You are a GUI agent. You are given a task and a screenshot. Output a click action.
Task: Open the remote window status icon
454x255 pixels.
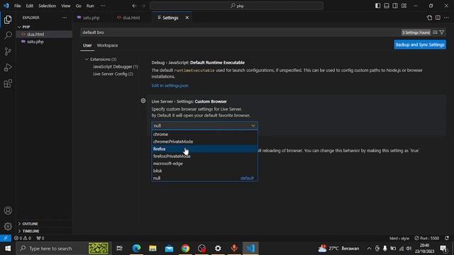tap(6, 238)
